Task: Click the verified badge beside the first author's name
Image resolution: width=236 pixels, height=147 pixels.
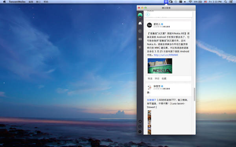Action: tap(162, 24)
